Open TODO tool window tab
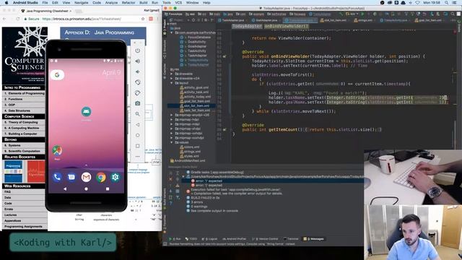The height and width of the screenshot is (260, 462). [x=191, y=239]
